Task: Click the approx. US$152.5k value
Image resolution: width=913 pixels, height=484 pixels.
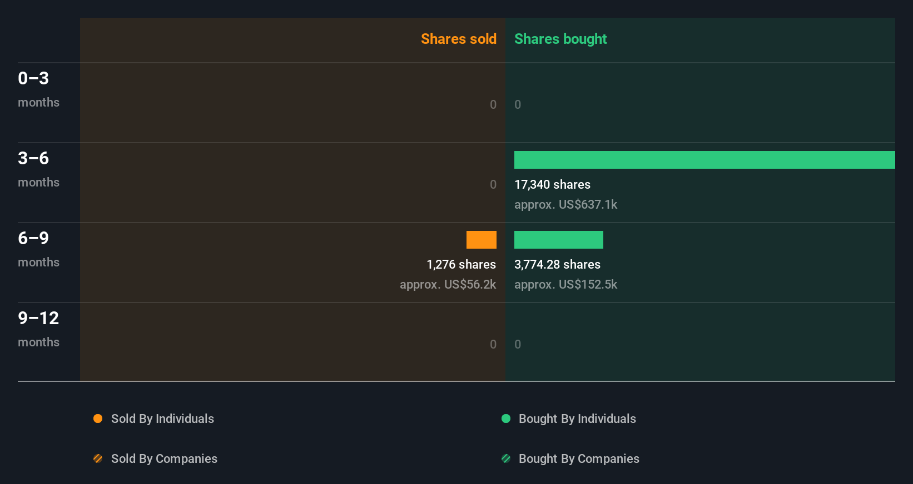Action: [565, 284]
